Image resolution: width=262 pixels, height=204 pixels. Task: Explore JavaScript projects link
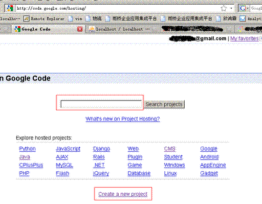tap(68, 149)
